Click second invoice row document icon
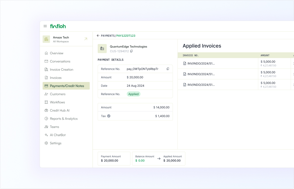This screenshot has width=294, height=189. 185,74
